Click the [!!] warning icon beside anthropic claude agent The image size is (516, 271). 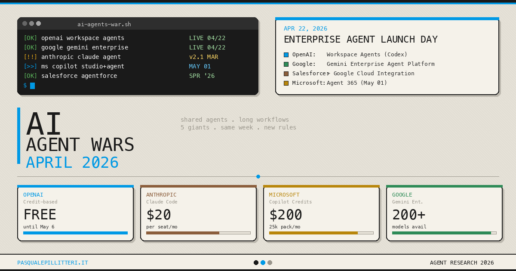(x=30, y=57)
